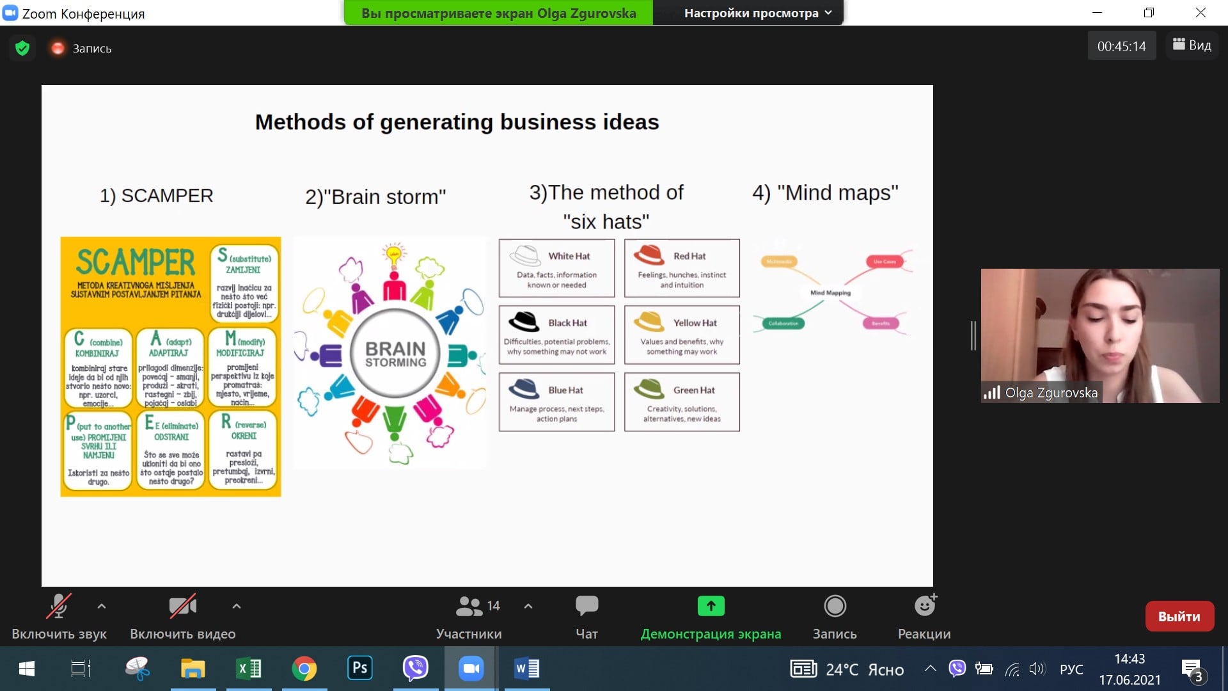1228x691 pixels.
Task: Click the Reactions smiley icon
Action: (924, 606)
